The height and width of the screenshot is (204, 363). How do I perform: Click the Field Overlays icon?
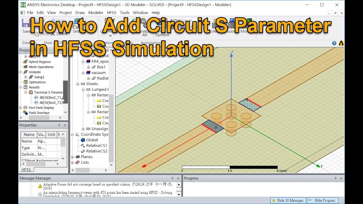pos(26,113)
